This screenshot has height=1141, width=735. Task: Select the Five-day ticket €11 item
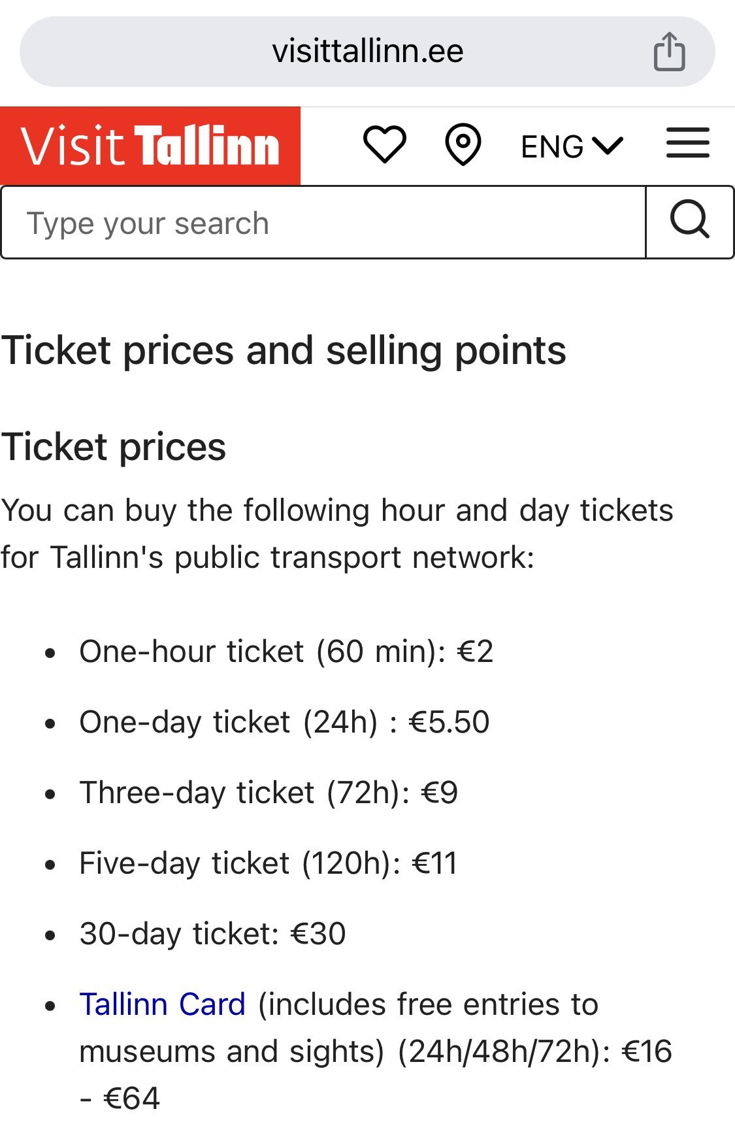tap(268, 863)
